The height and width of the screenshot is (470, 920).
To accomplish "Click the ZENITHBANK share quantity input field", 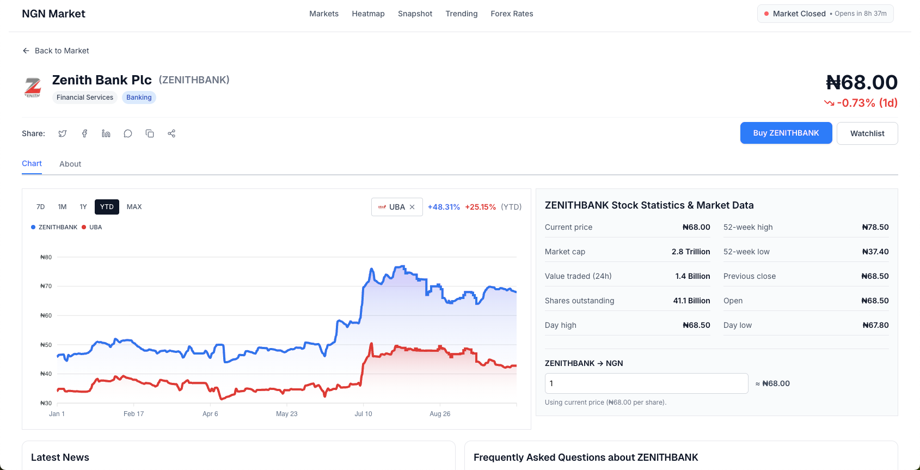I will (x=646, y=383).
